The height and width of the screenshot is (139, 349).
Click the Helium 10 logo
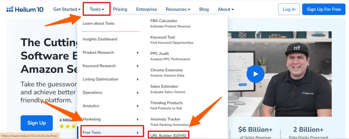25,9
